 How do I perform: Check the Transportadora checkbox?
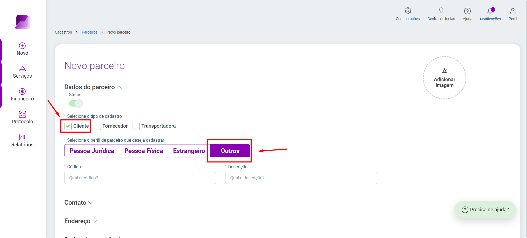pos(136,126)
